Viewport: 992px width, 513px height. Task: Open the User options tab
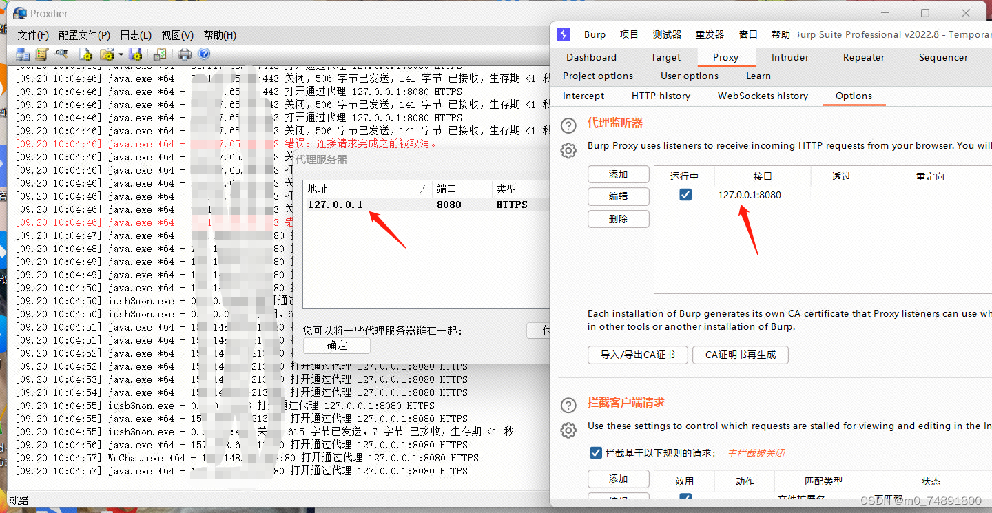click(690, 76)
